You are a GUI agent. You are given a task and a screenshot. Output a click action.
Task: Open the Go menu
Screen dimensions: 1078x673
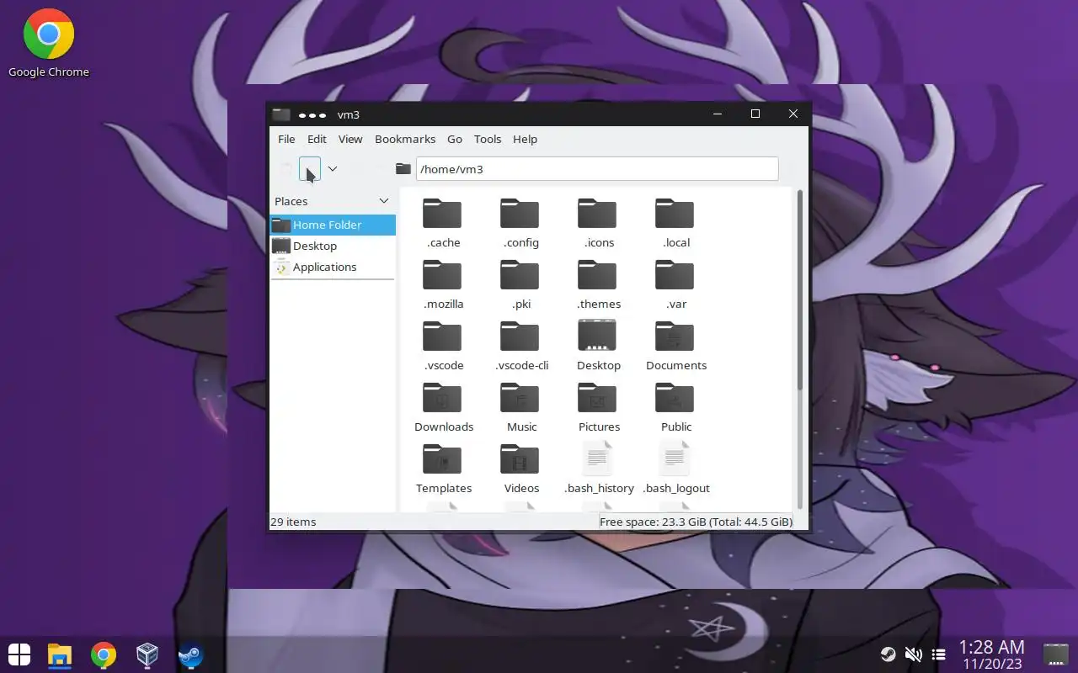tap(455, 139)
